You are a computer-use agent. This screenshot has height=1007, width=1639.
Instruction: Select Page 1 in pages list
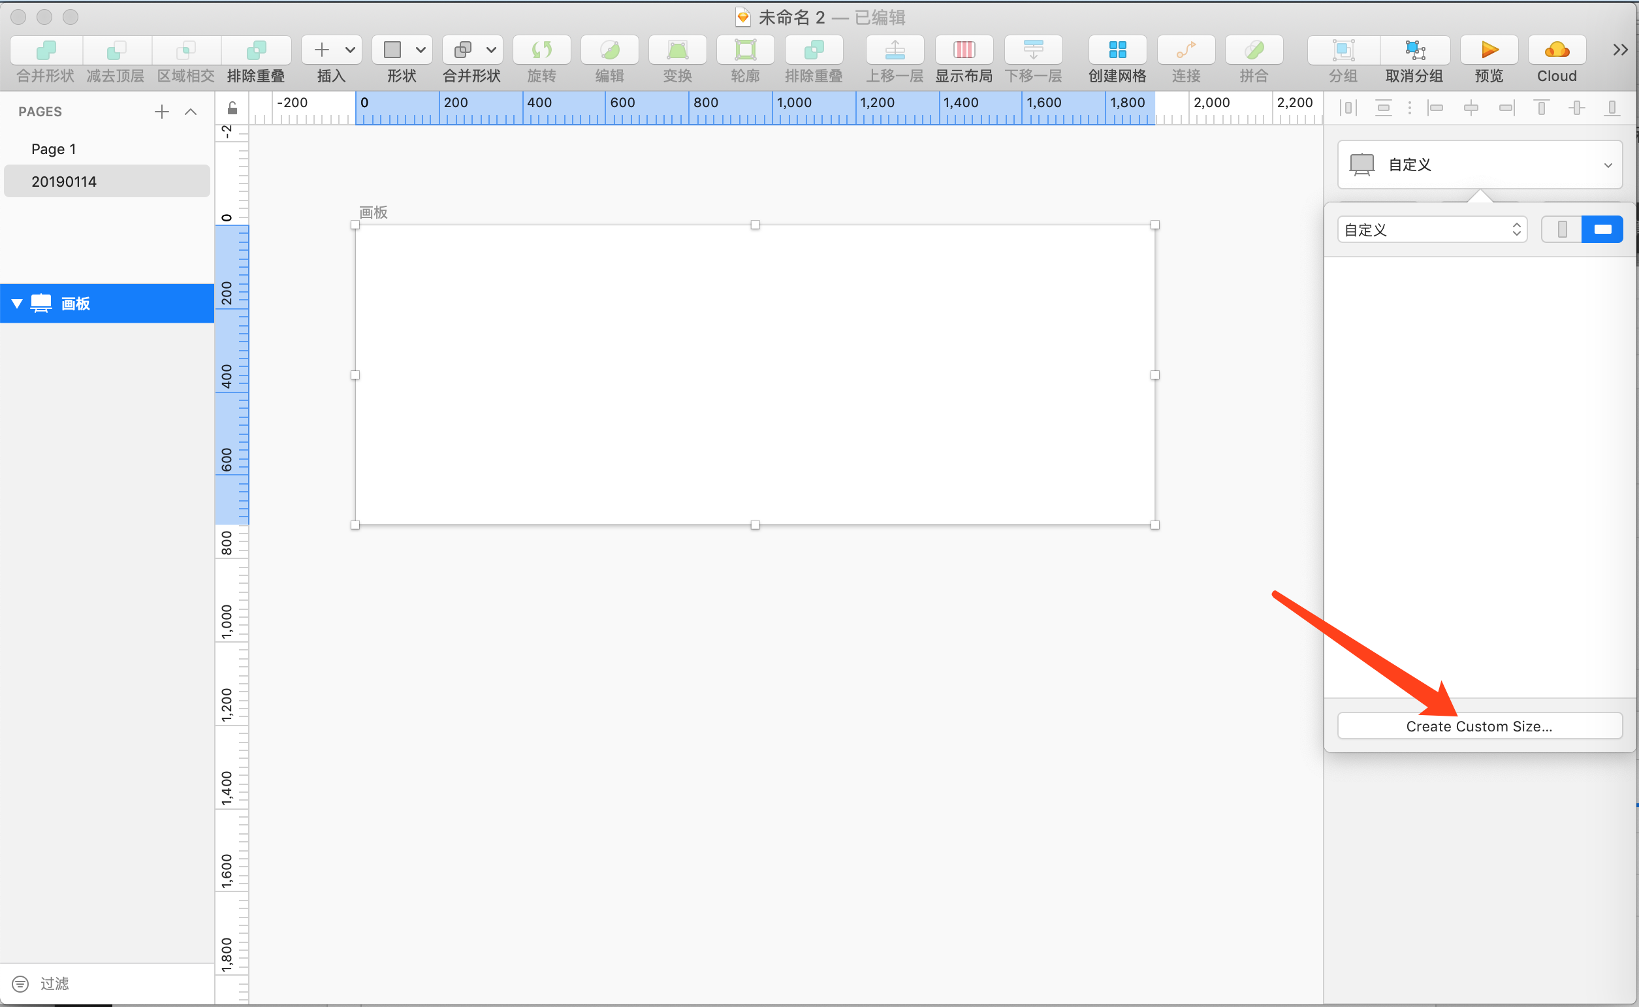[x=54, y=149]
